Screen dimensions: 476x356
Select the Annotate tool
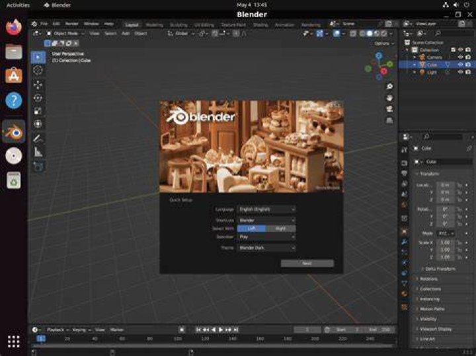coord(38,139)
